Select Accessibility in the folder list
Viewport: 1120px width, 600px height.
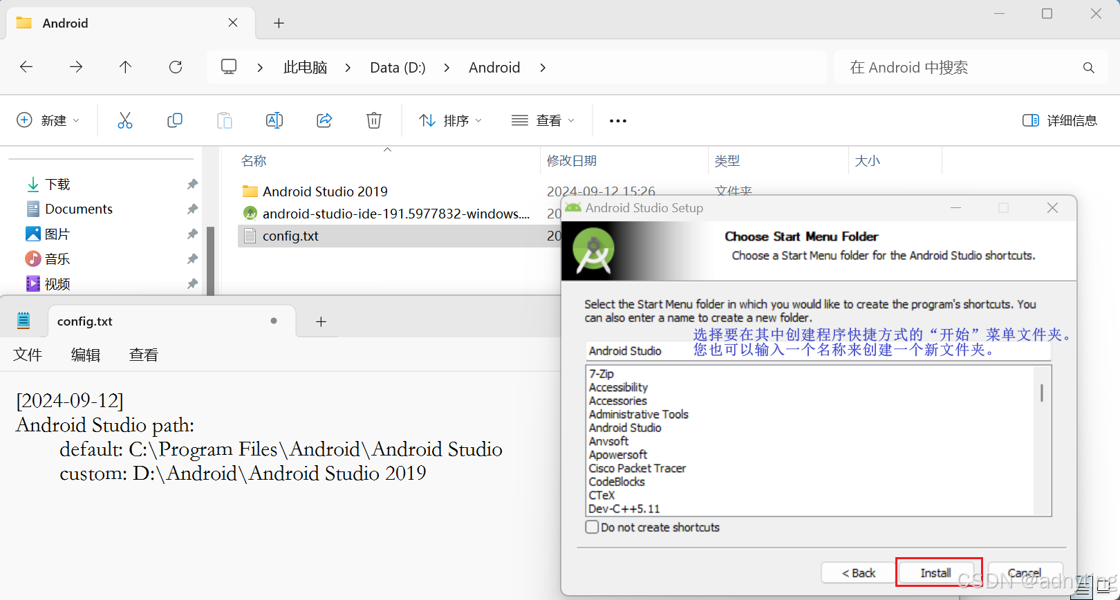click(x=618, y=387)
